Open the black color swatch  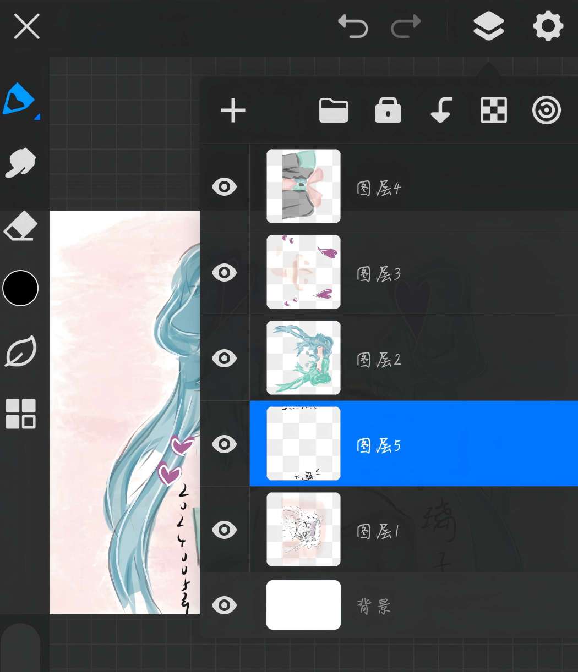[20, 288]
